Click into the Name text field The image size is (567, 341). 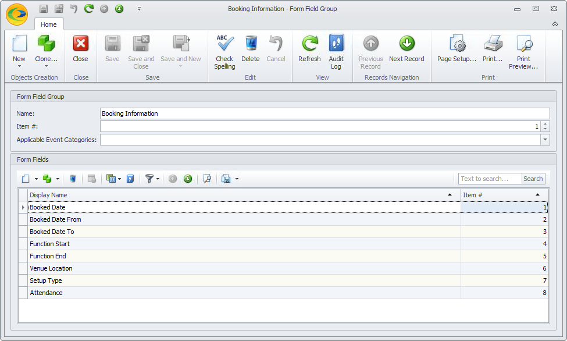[324, 113]
